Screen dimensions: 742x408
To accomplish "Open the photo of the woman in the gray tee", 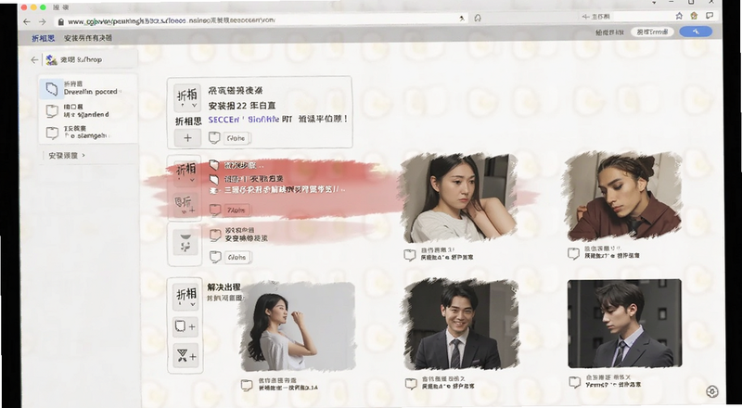I will click(457, 198).
